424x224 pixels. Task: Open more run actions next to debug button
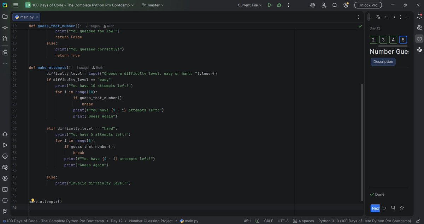(289, 5)
